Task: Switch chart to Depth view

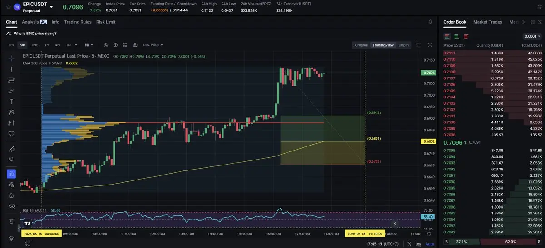Action: tap(403, 45)
